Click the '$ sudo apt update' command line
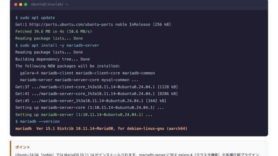The image size is (278, 156). pos(35,18)
